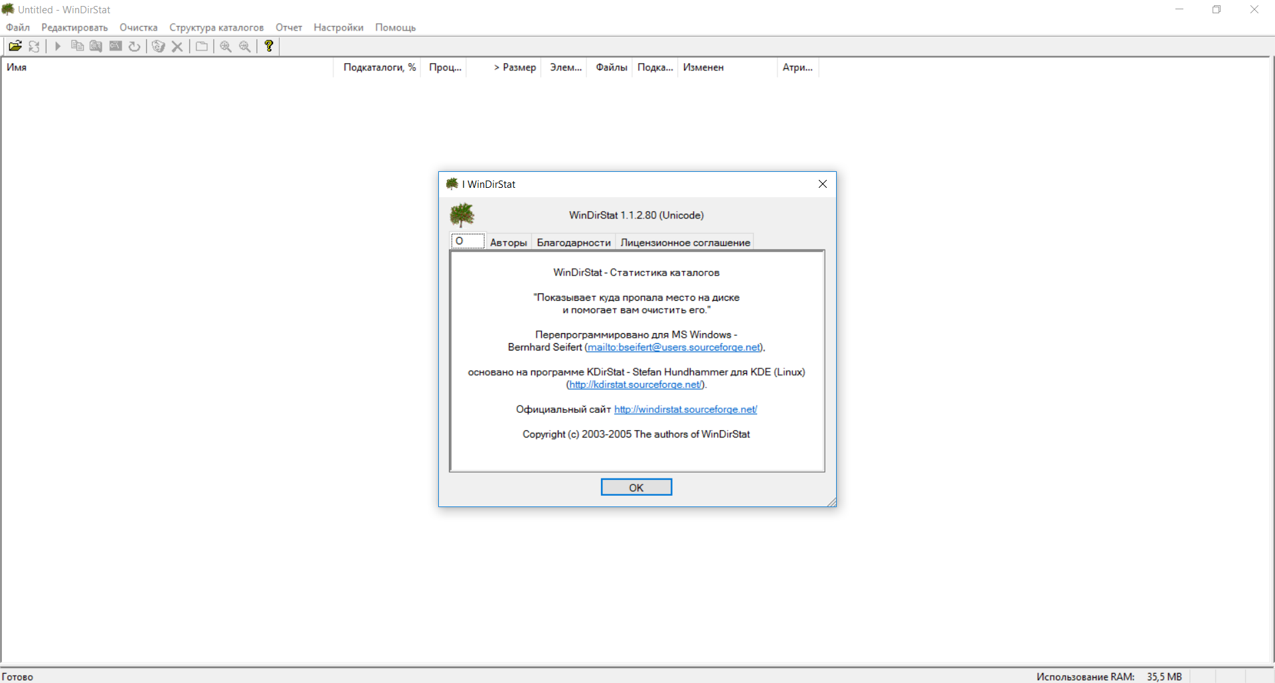Open the kdirstat.sourceforge.net link
The height and width of the screenshot is (683, 1275).
click(636, 384)
